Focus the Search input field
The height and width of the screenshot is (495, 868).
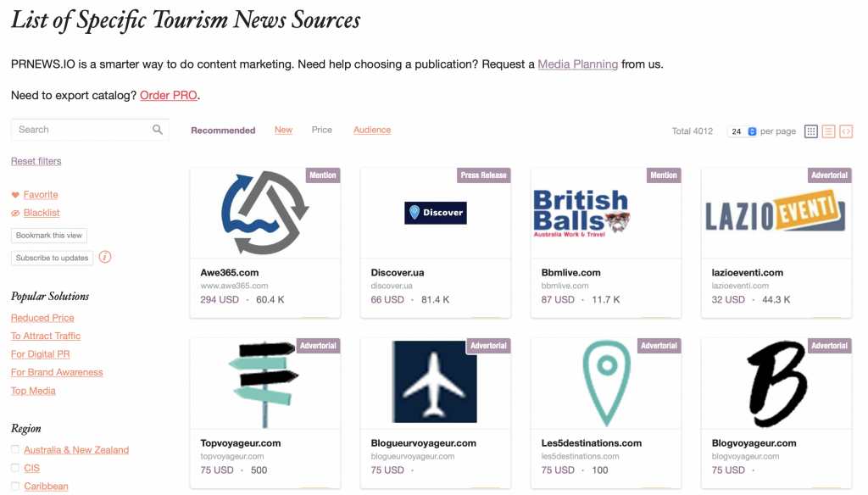(x=90, y=130)
